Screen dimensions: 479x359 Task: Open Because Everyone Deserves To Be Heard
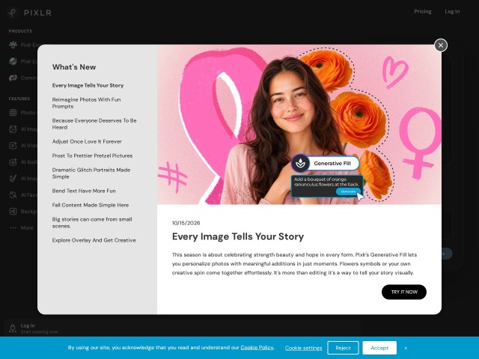tap(94, 124)
